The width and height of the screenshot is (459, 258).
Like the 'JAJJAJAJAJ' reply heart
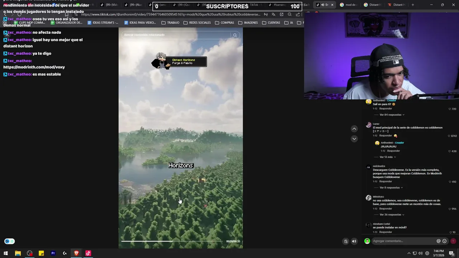point(450,151)
